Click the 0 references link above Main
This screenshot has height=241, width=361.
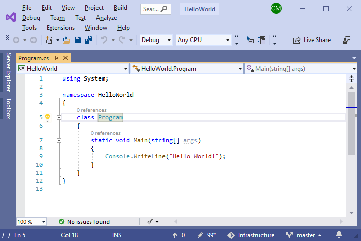(106, 133)
